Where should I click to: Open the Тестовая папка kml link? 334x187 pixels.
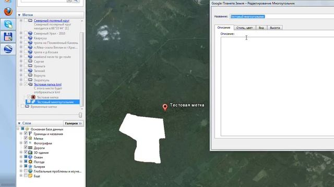47,84
